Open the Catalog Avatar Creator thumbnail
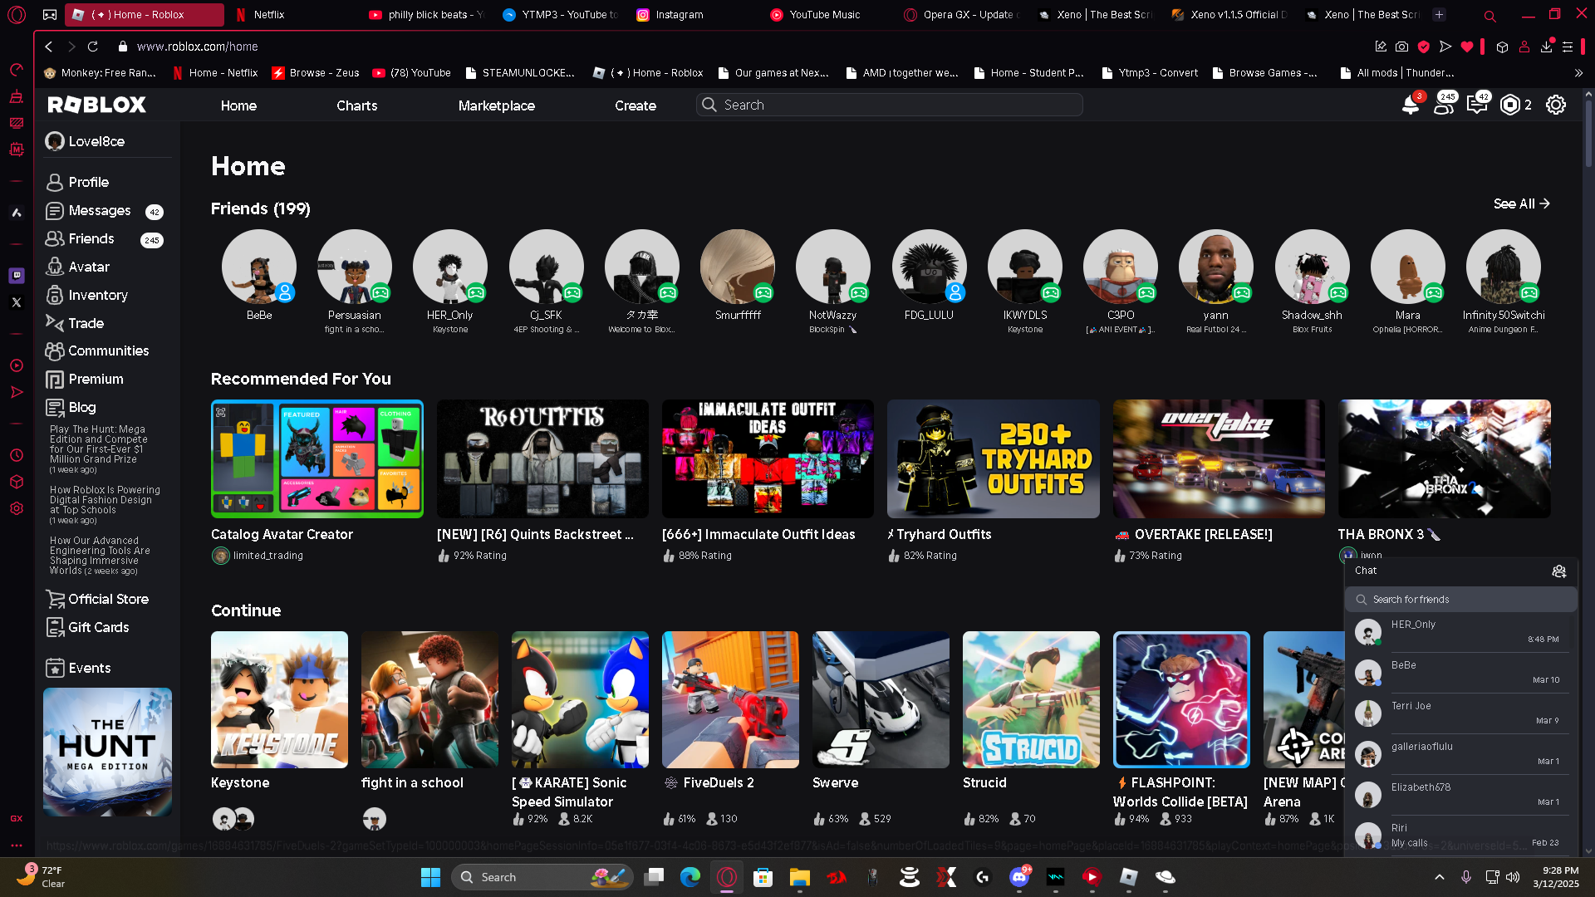 tap(317, 458)
